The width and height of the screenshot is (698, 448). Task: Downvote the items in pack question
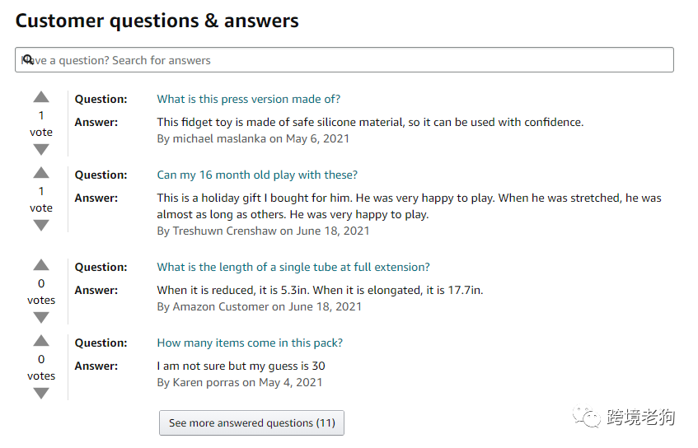pyautogui.click(x=41, y=394)
